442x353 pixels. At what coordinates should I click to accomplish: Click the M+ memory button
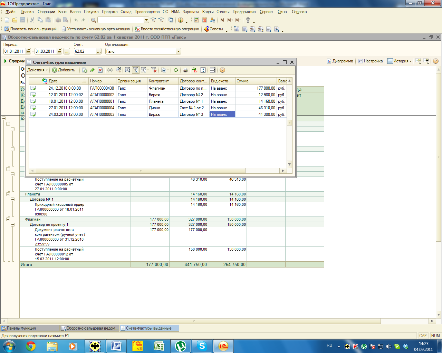[230, 20]
